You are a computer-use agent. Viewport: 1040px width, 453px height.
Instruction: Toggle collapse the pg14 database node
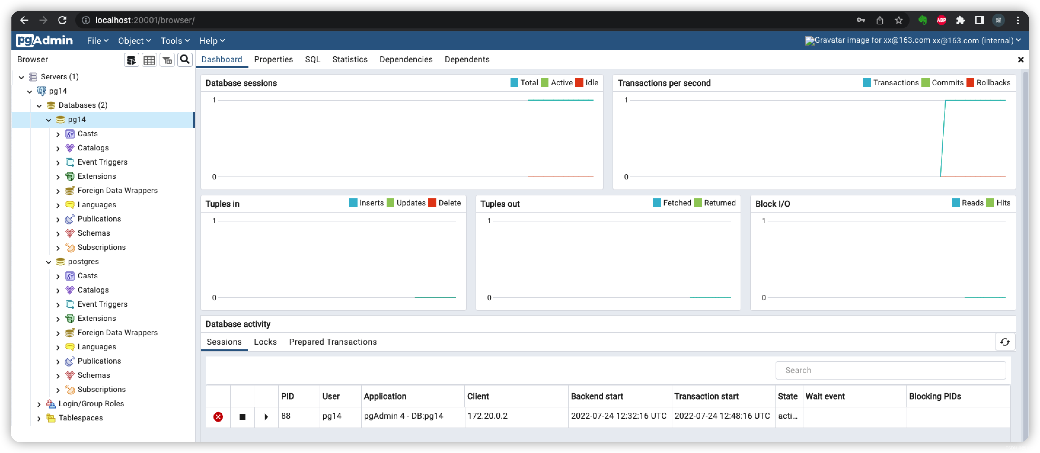tap(49, 119)
